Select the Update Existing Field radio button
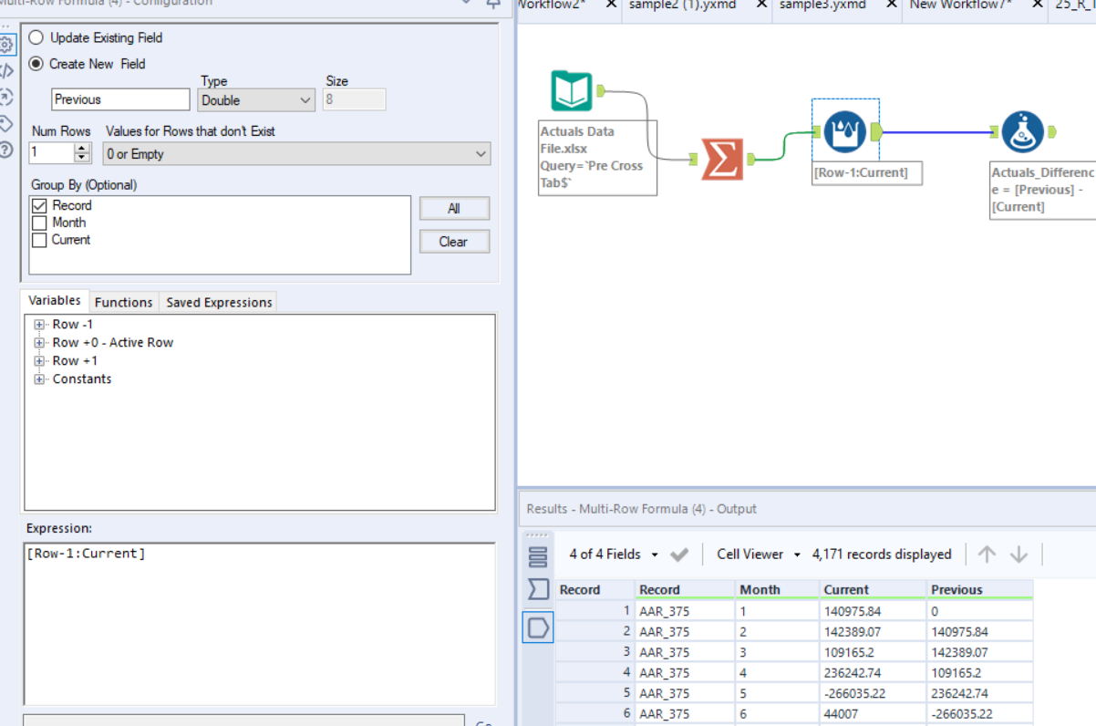 click(36, 37)
